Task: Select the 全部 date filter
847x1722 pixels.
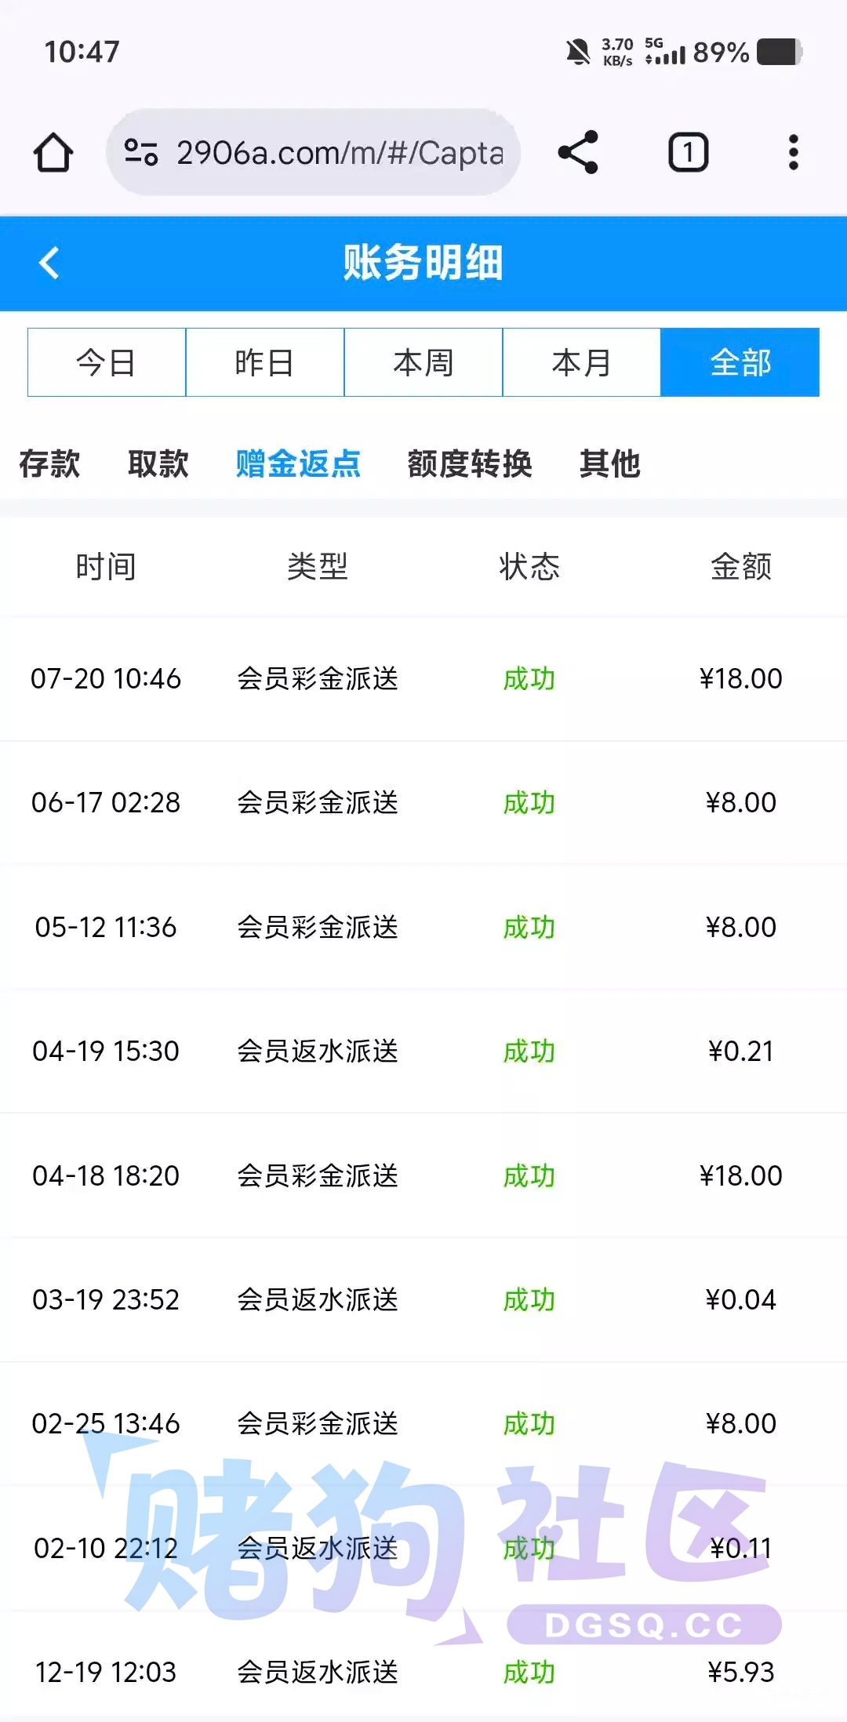Action: coord(740,362)
